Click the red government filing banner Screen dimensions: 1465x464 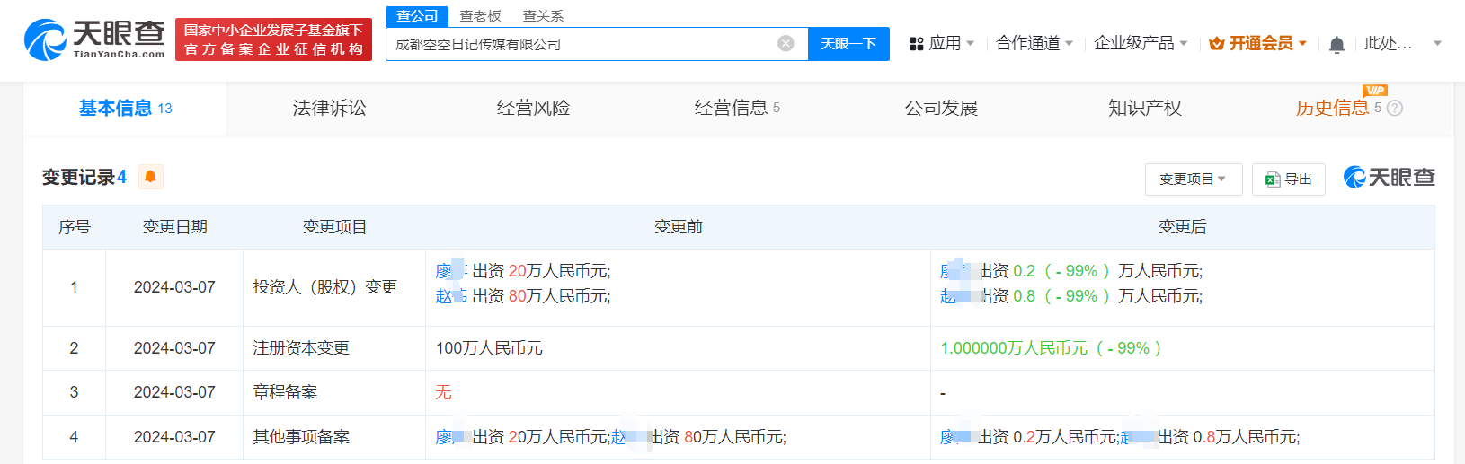click(x=273, y=39)
